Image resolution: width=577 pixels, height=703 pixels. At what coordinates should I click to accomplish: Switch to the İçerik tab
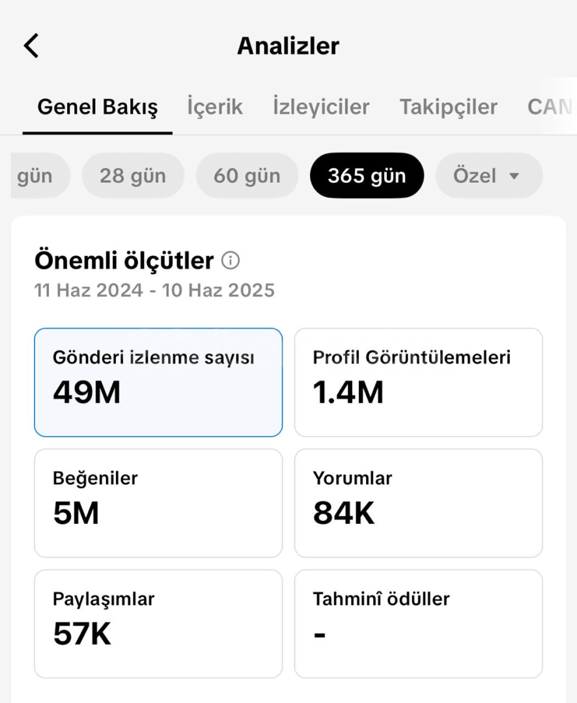tap(215, 107)
